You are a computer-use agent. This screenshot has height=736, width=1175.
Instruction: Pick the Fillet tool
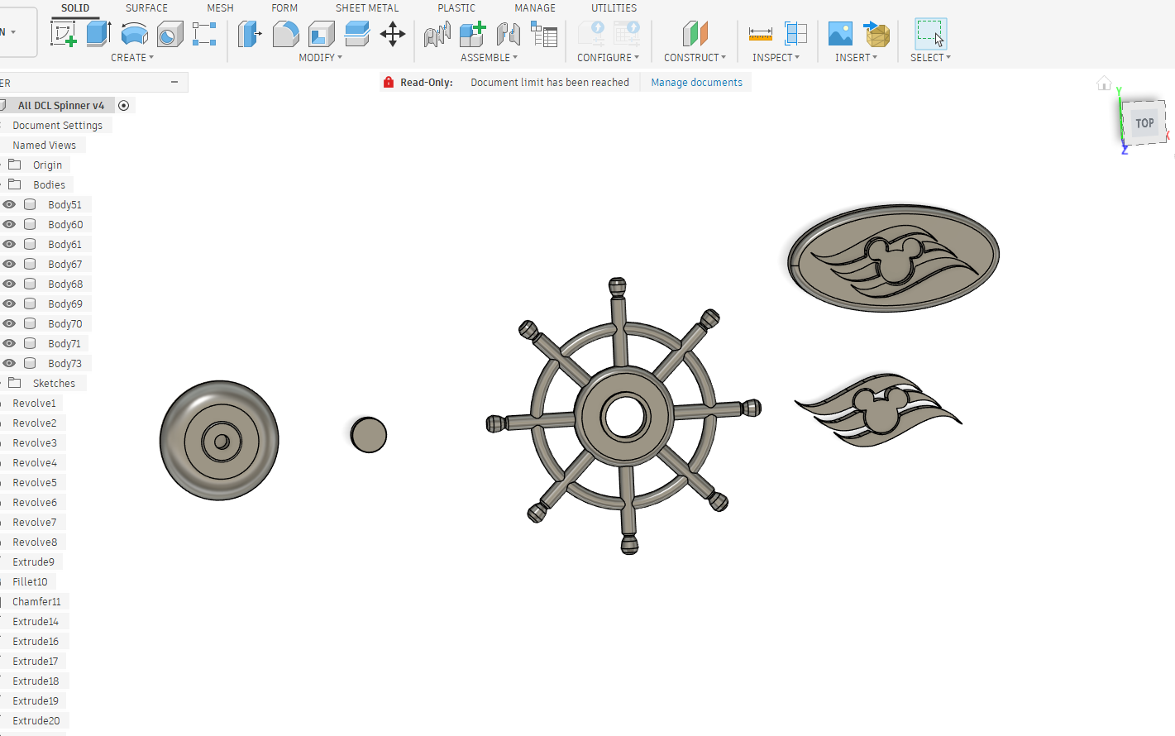pos(285,34)
